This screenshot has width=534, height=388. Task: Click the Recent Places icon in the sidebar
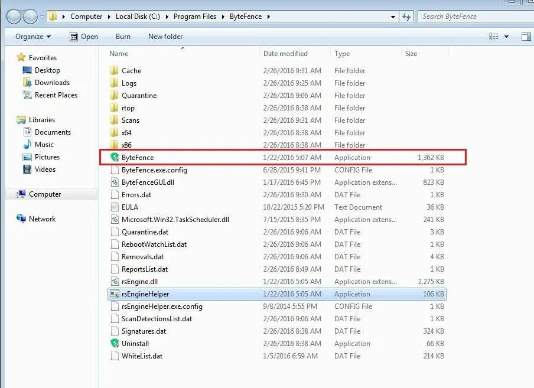click(27, 95)
